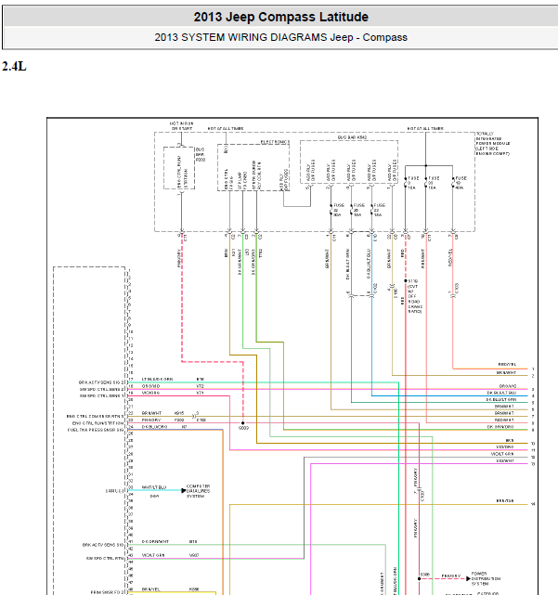
Task: Click the 'BUS BAR K342' label
Action: [x=352, y=137]
